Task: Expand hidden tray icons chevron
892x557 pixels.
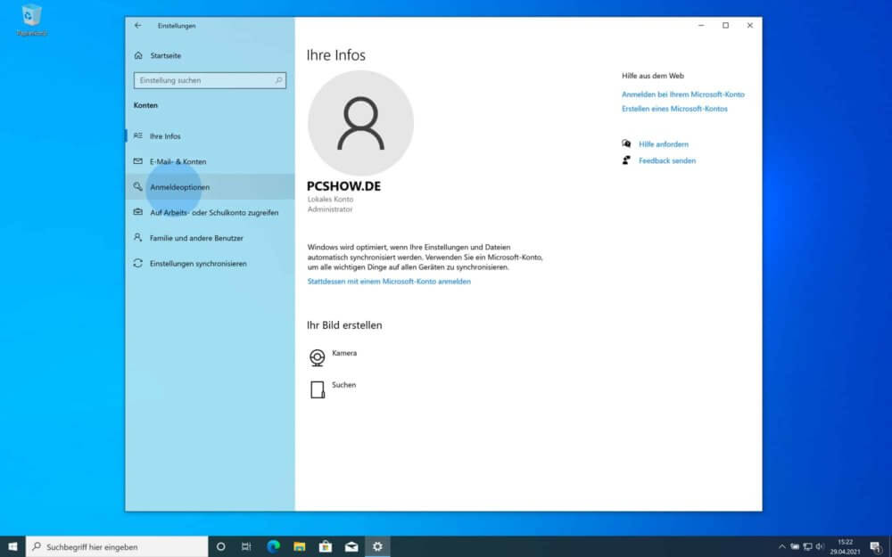Action: click(x=783, y=546)
